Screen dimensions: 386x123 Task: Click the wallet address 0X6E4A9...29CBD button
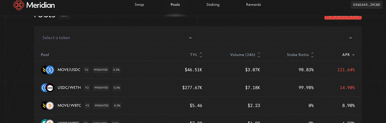pos(367,5)
